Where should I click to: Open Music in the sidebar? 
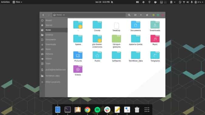pyautogui.click(x=53, y=49)
